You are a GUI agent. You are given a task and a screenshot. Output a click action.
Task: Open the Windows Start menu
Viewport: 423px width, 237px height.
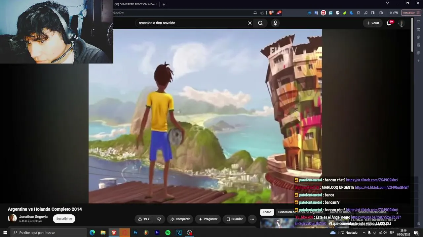point(5,233)
